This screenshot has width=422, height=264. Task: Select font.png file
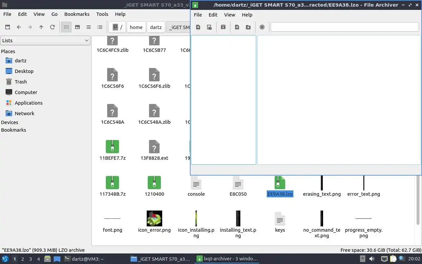(x=112, y=224)
